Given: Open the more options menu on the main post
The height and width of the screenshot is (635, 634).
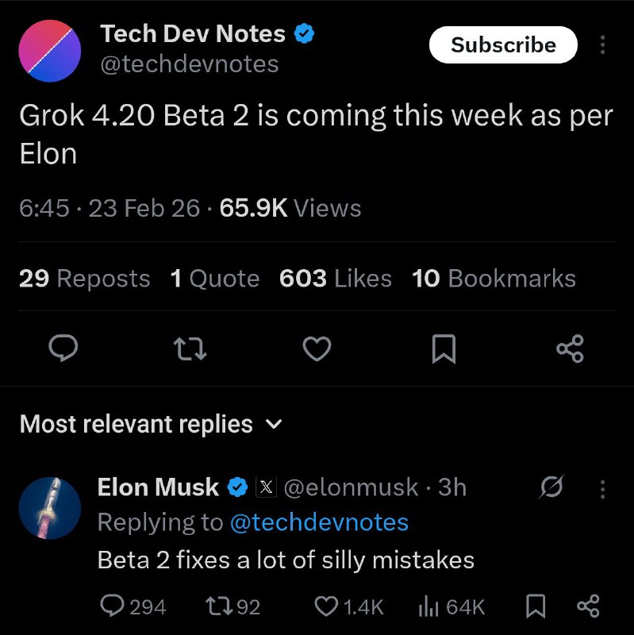Looking at the screenshot, I should [603, 45].
